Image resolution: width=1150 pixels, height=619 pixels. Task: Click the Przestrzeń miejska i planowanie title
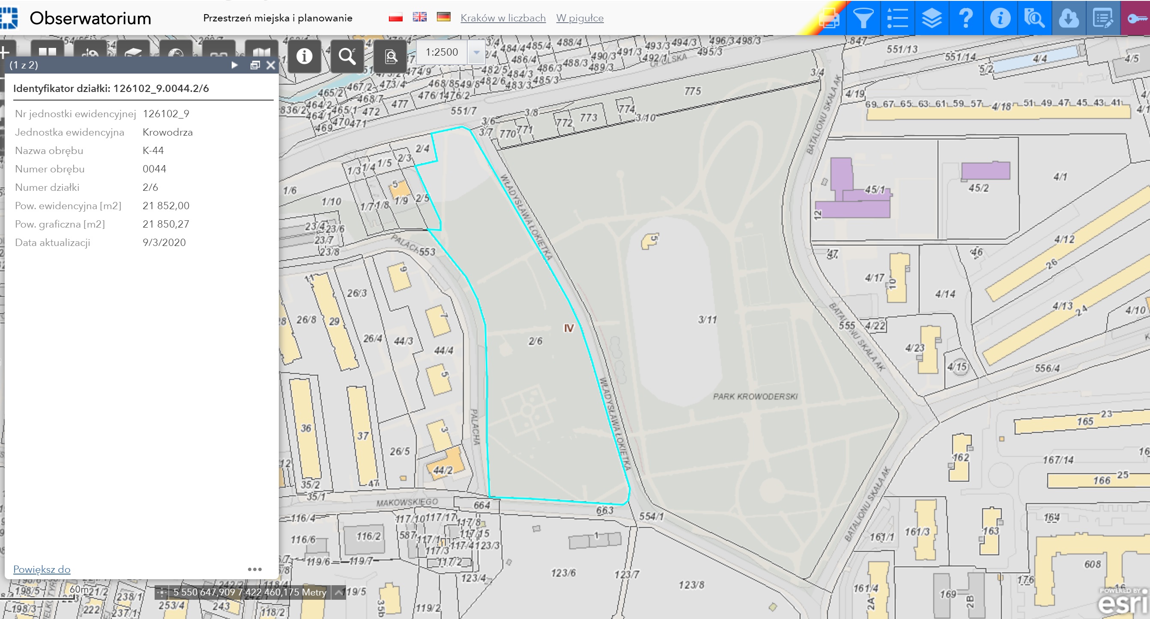[x=278, y=18]
